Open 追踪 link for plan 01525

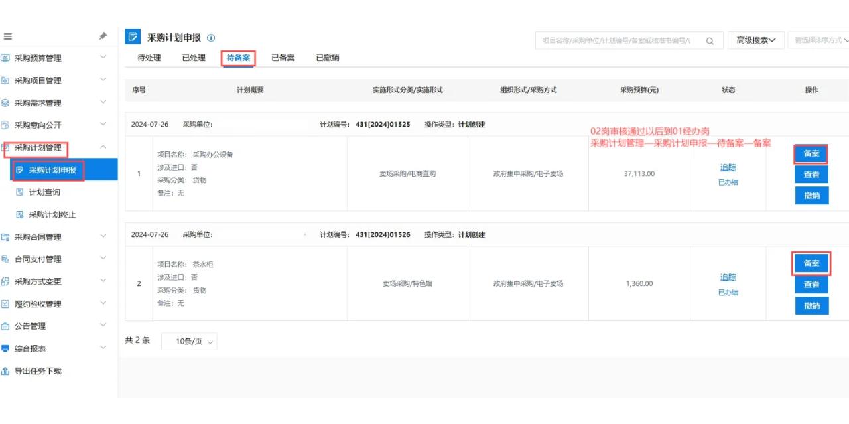point(728,167)
